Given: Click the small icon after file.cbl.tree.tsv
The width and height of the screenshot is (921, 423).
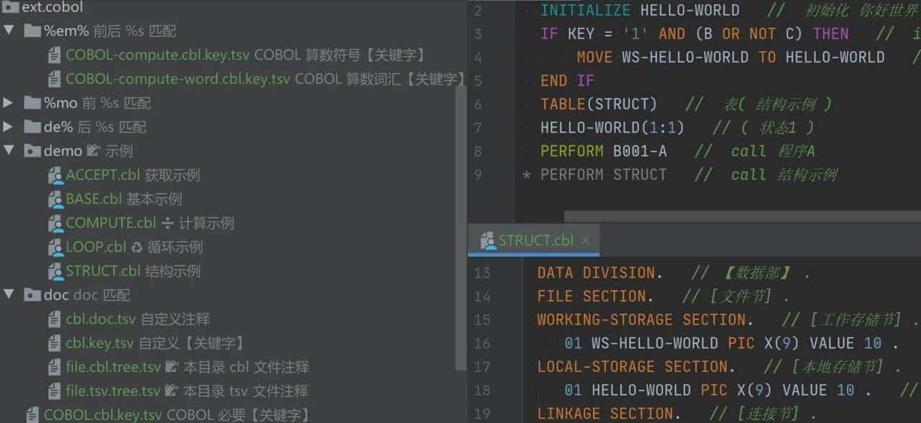Looking at the screenshot, I should coord(172,367).
